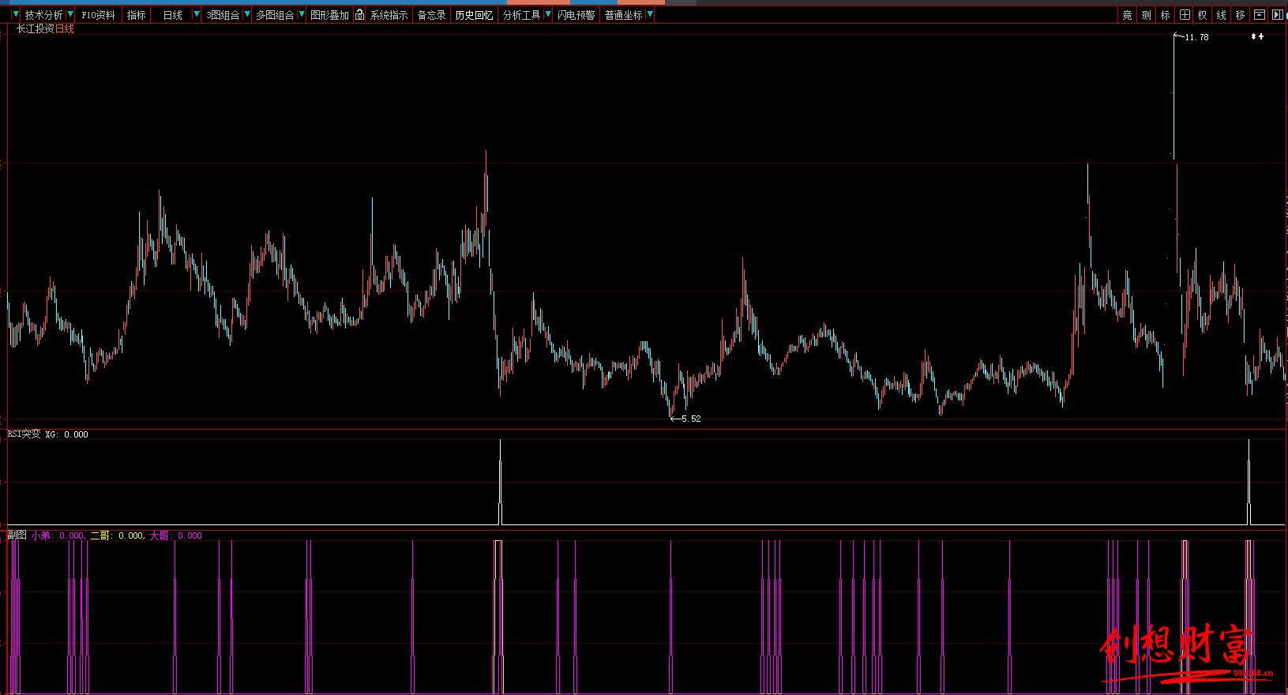
Task: Click the 二哥 indicator label
Action: pos(100,535)
